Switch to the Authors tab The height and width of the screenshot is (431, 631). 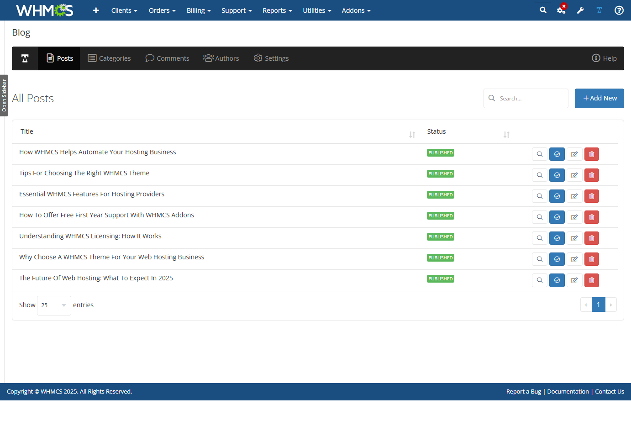pos(221,58)
